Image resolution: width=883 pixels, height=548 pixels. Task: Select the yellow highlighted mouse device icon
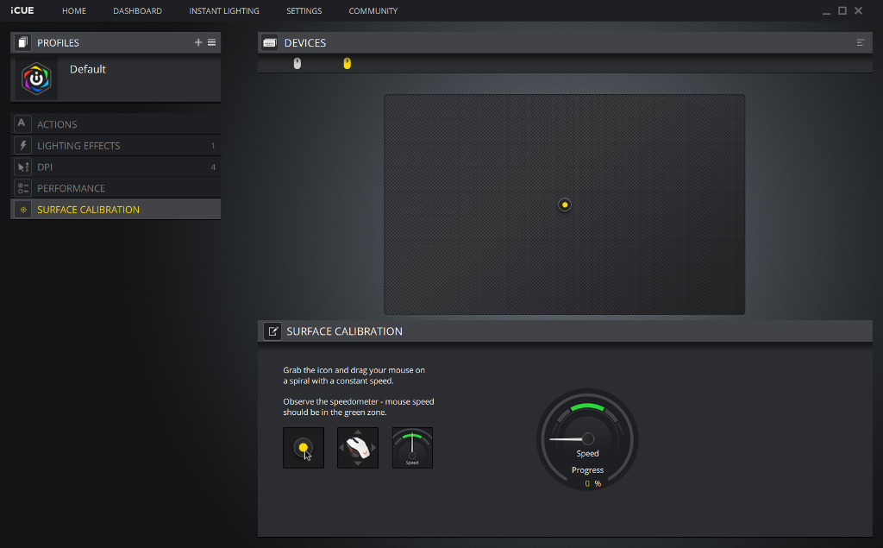pos(348,63)
